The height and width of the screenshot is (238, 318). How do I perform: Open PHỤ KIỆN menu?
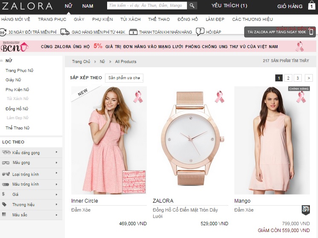point(102,20)
